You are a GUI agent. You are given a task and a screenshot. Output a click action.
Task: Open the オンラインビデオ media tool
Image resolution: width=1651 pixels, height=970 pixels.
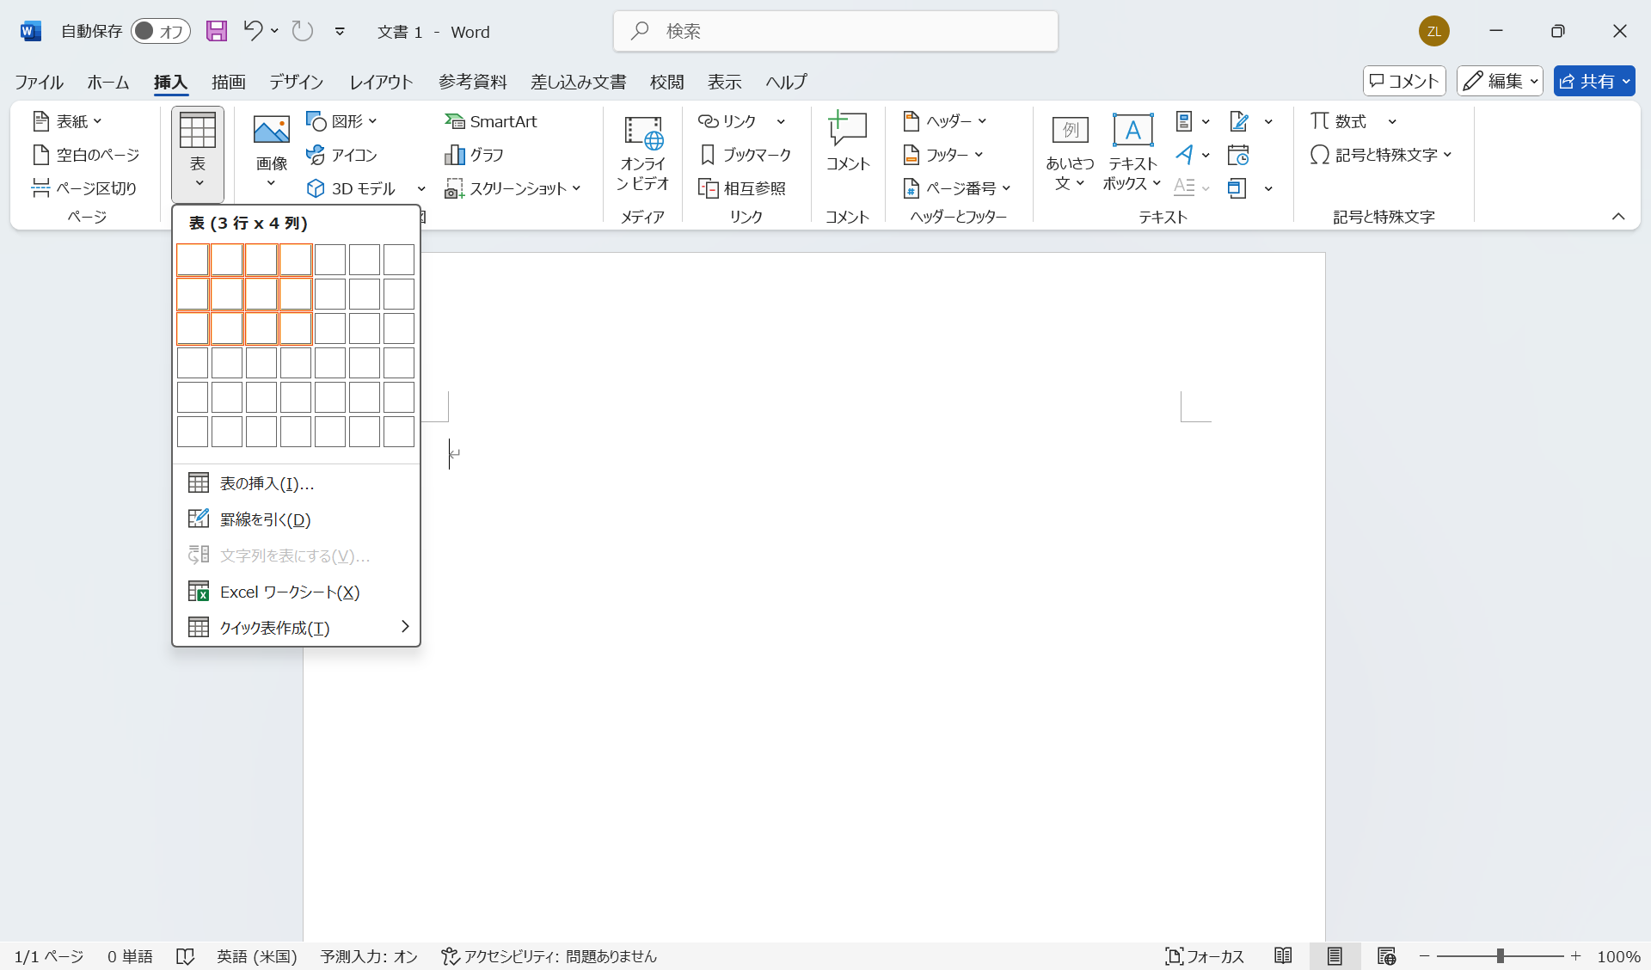tap(642, 155)
